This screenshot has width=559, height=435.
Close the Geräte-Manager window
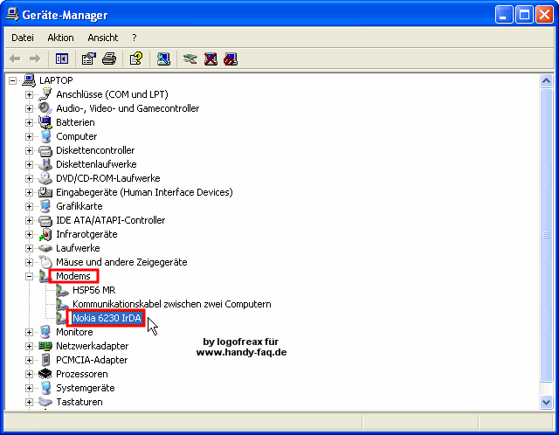(545, 15)
